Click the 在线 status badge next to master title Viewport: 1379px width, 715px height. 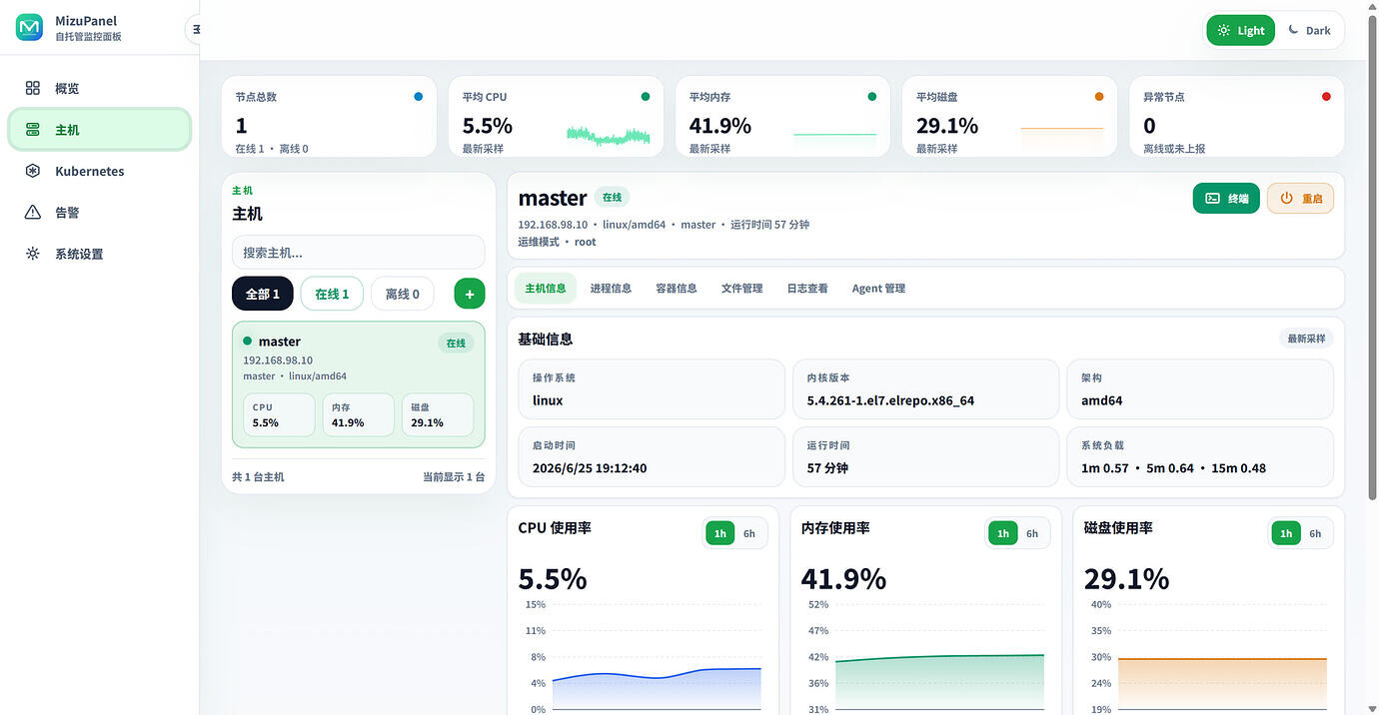(x=612, y=197)
